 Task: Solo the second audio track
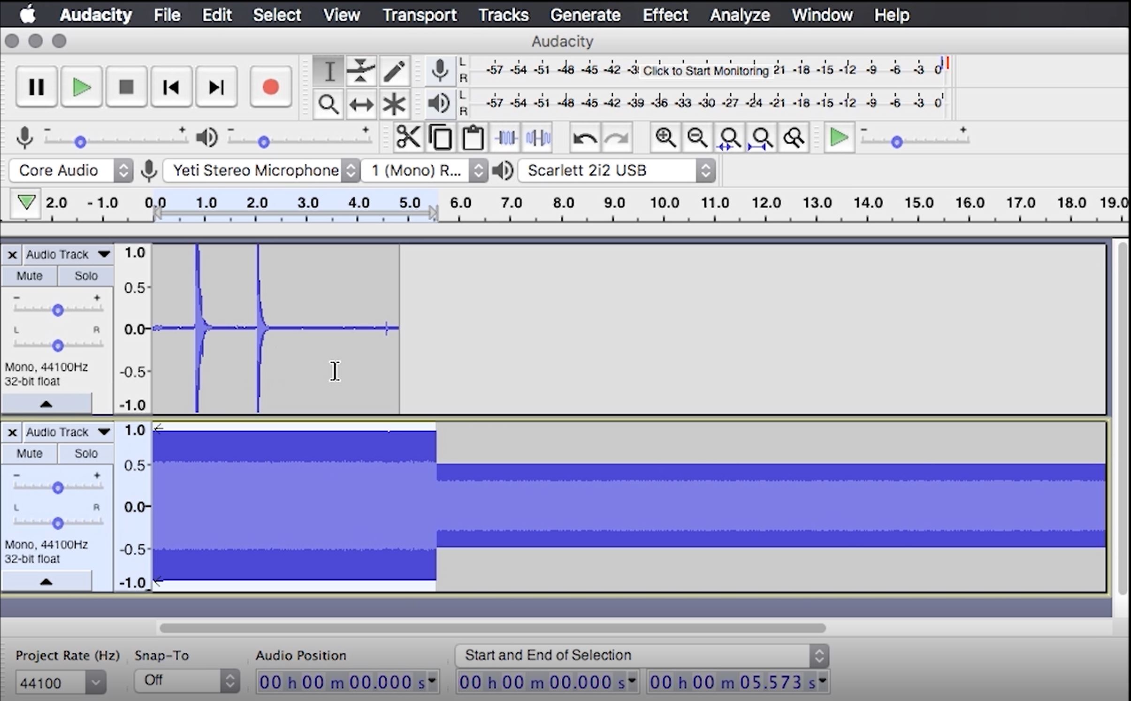pyautogui.click(x=86, y=453)
